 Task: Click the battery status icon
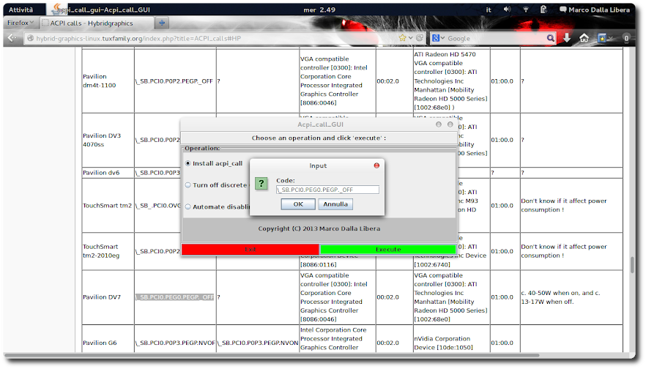point(543,9)
